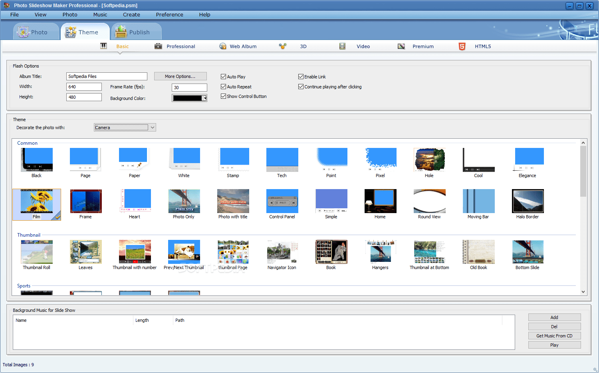The width and height of the screenshot is (599, 373).
Task: Click the Get Music From CD button
Action: (554, 335)
